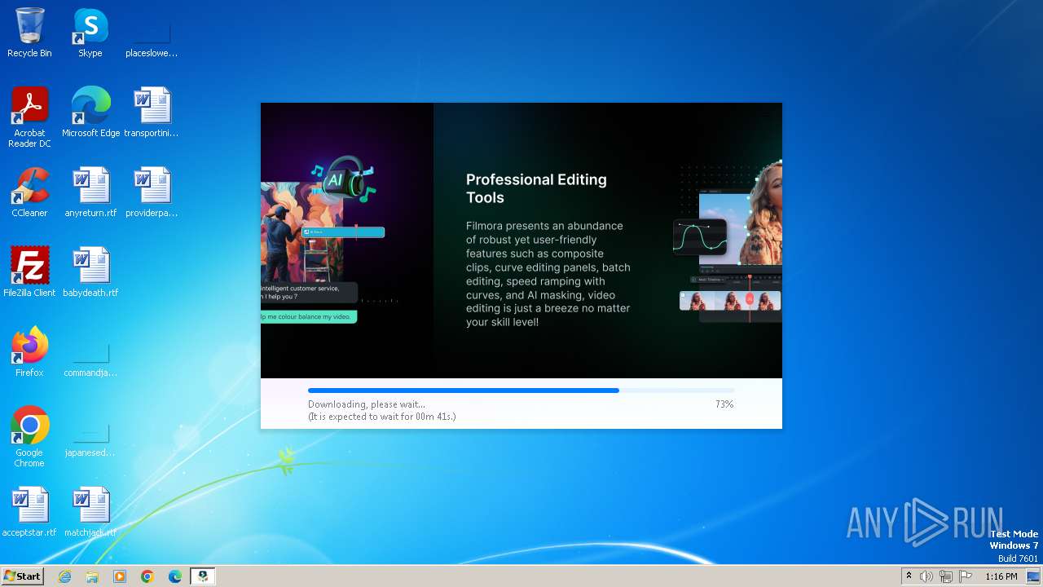
Task: Click the 1:16 PM system clock
Action: coord(1001,576)
